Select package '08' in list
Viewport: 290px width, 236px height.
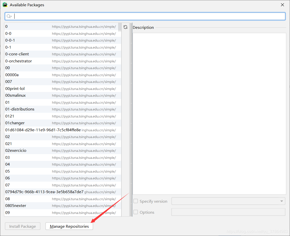(63, 199)
